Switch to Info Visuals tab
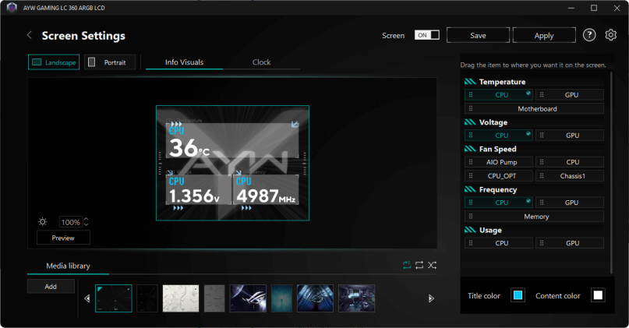Screen dimensions: 629x328 coord(184,62)
